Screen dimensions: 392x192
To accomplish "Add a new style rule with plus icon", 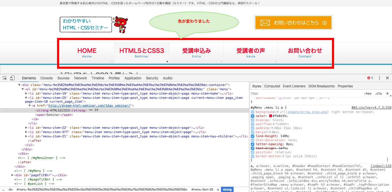I will point(387,93).
